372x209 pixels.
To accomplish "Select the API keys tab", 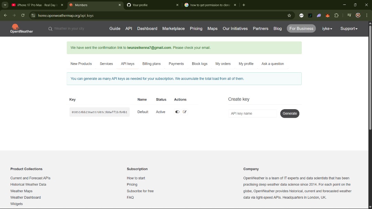I will [x=128, y=64].
